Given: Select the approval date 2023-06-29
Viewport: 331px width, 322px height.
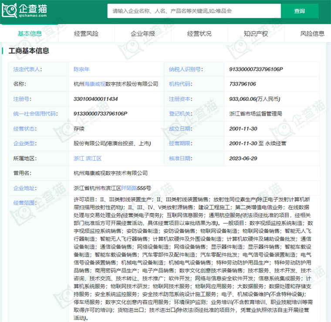Looking at the screenshot, I should [x=243, y=158].
